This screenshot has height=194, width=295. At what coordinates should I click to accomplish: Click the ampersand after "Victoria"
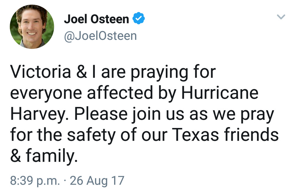click(82, 72)
